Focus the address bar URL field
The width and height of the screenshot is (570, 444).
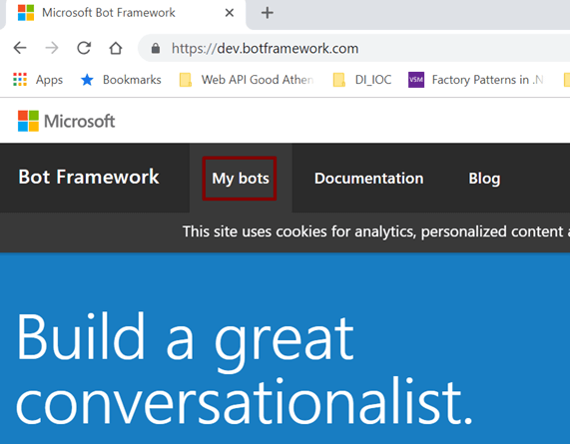point(353,48)
